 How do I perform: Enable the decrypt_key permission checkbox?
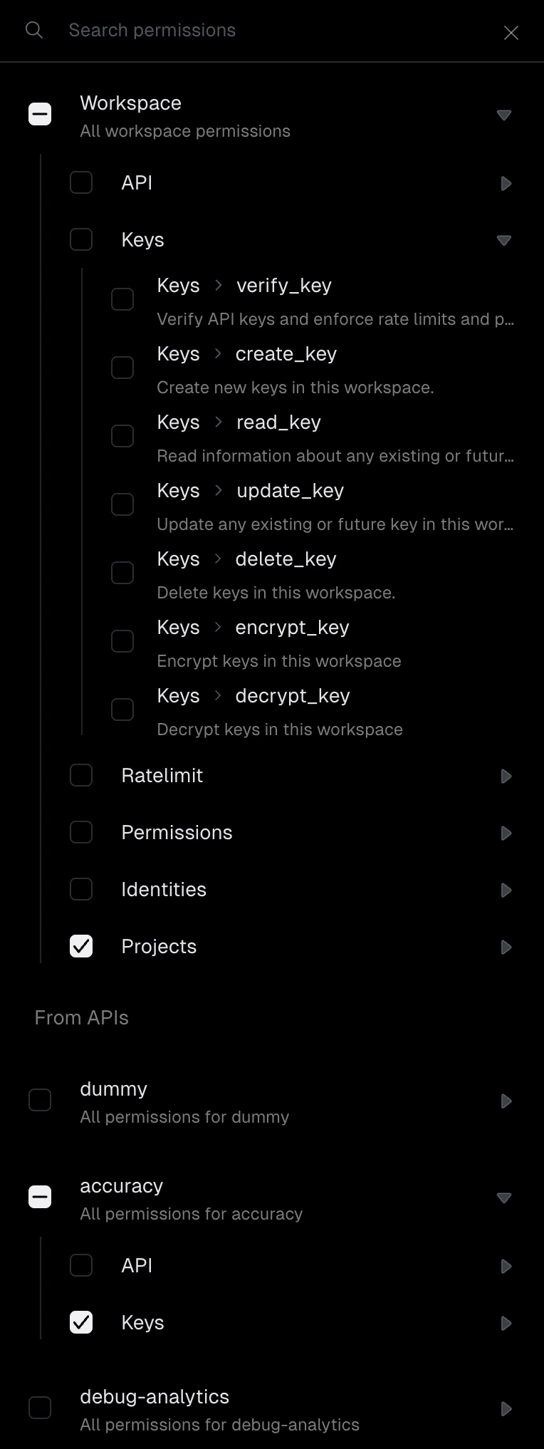pyautogui.click(x=122, y=709)
